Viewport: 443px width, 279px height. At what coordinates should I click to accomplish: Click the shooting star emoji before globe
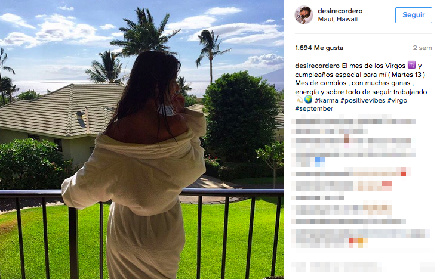coord(300,100)
